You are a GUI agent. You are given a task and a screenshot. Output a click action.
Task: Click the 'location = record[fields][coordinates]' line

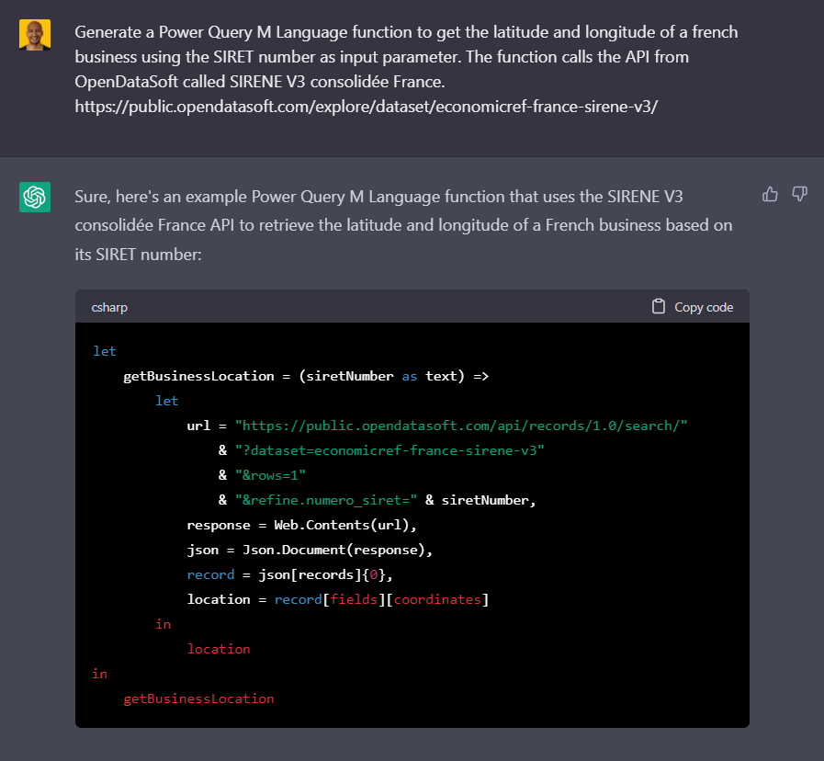(x=338, y=599)
